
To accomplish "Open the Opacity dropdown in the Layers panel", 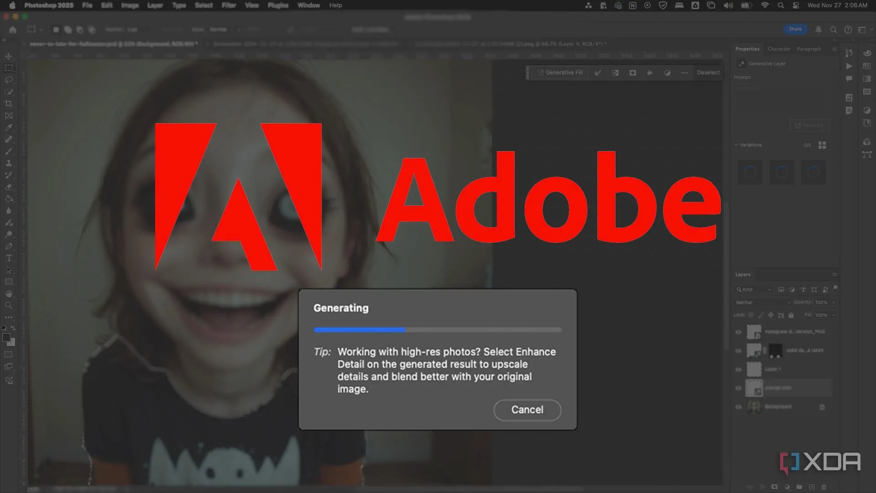I will click(x=834, y=302).
